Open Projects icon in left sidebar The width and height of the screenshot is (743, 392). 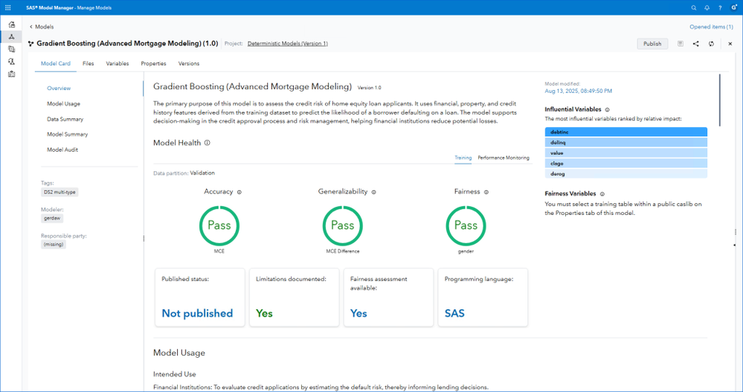point(12,24)
